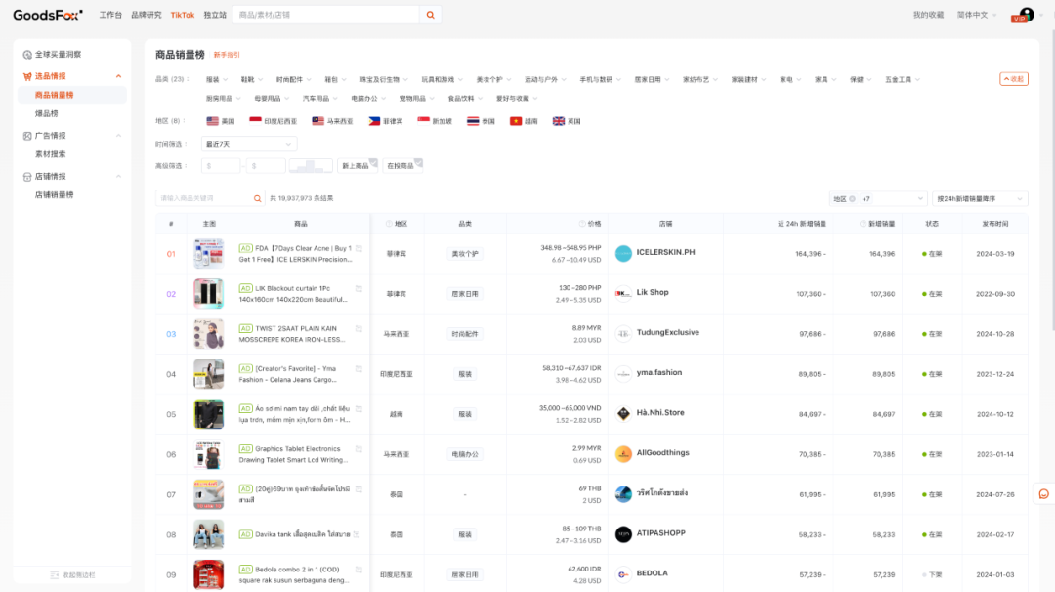Select the 选品情报 shopping cart icon
This screenshot has height=592, width=1055.
26,75
